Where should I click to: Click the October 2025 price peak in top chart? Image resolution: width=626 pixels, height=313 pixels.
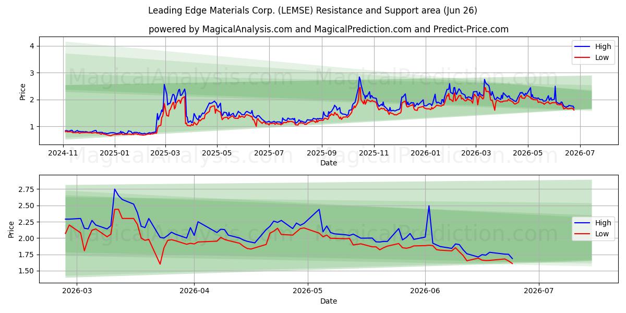tap(359, 78)
